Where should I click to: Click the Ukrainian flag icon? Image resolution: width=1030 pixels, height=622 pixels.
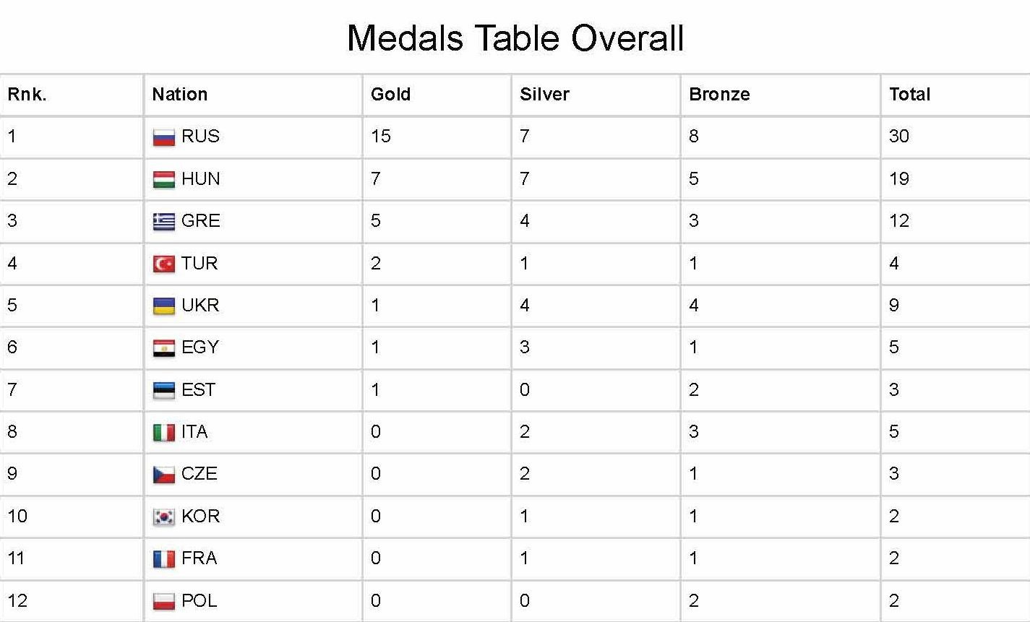(164, 306)
